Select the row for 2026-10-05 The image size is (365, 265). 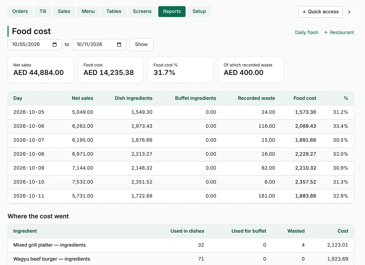coord(181,112)
